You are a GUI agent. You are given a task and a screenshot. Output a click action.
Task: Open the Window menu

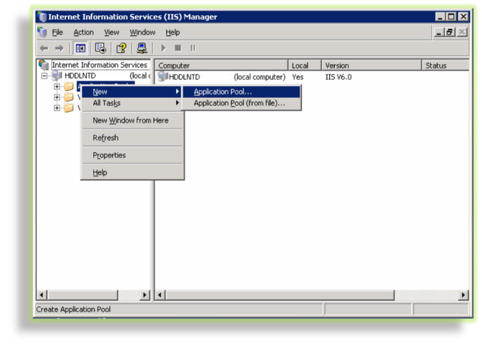point(142,32)
